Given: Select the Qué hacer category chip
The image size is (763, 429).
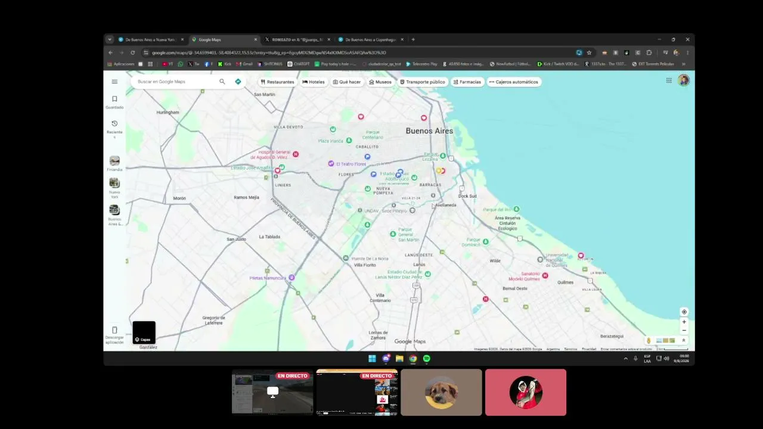Looking at the screenshot, I should 347,82.
